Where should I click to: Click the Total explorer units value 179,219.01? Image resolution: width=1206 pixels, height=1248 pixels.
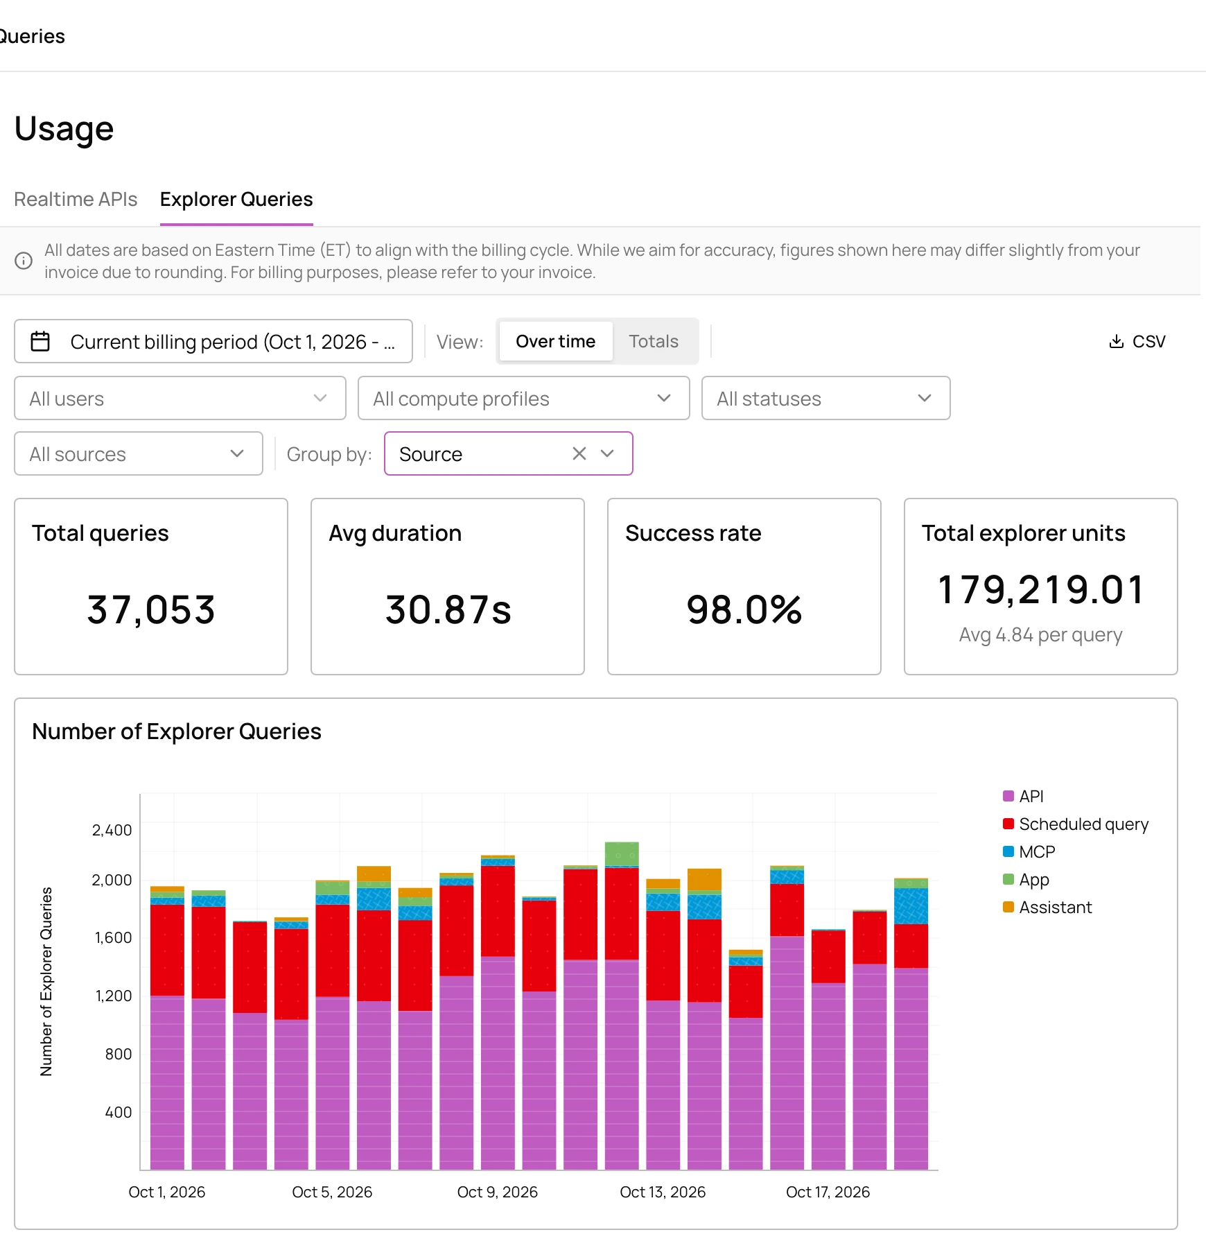pos(1041,590)
